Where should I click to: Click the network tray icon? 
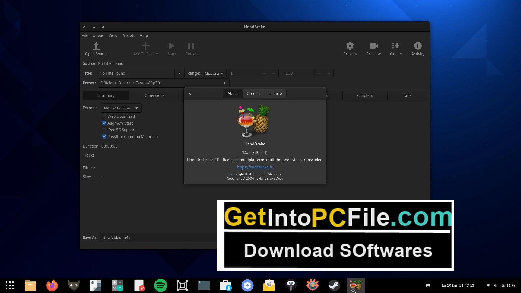click(488, 285)
